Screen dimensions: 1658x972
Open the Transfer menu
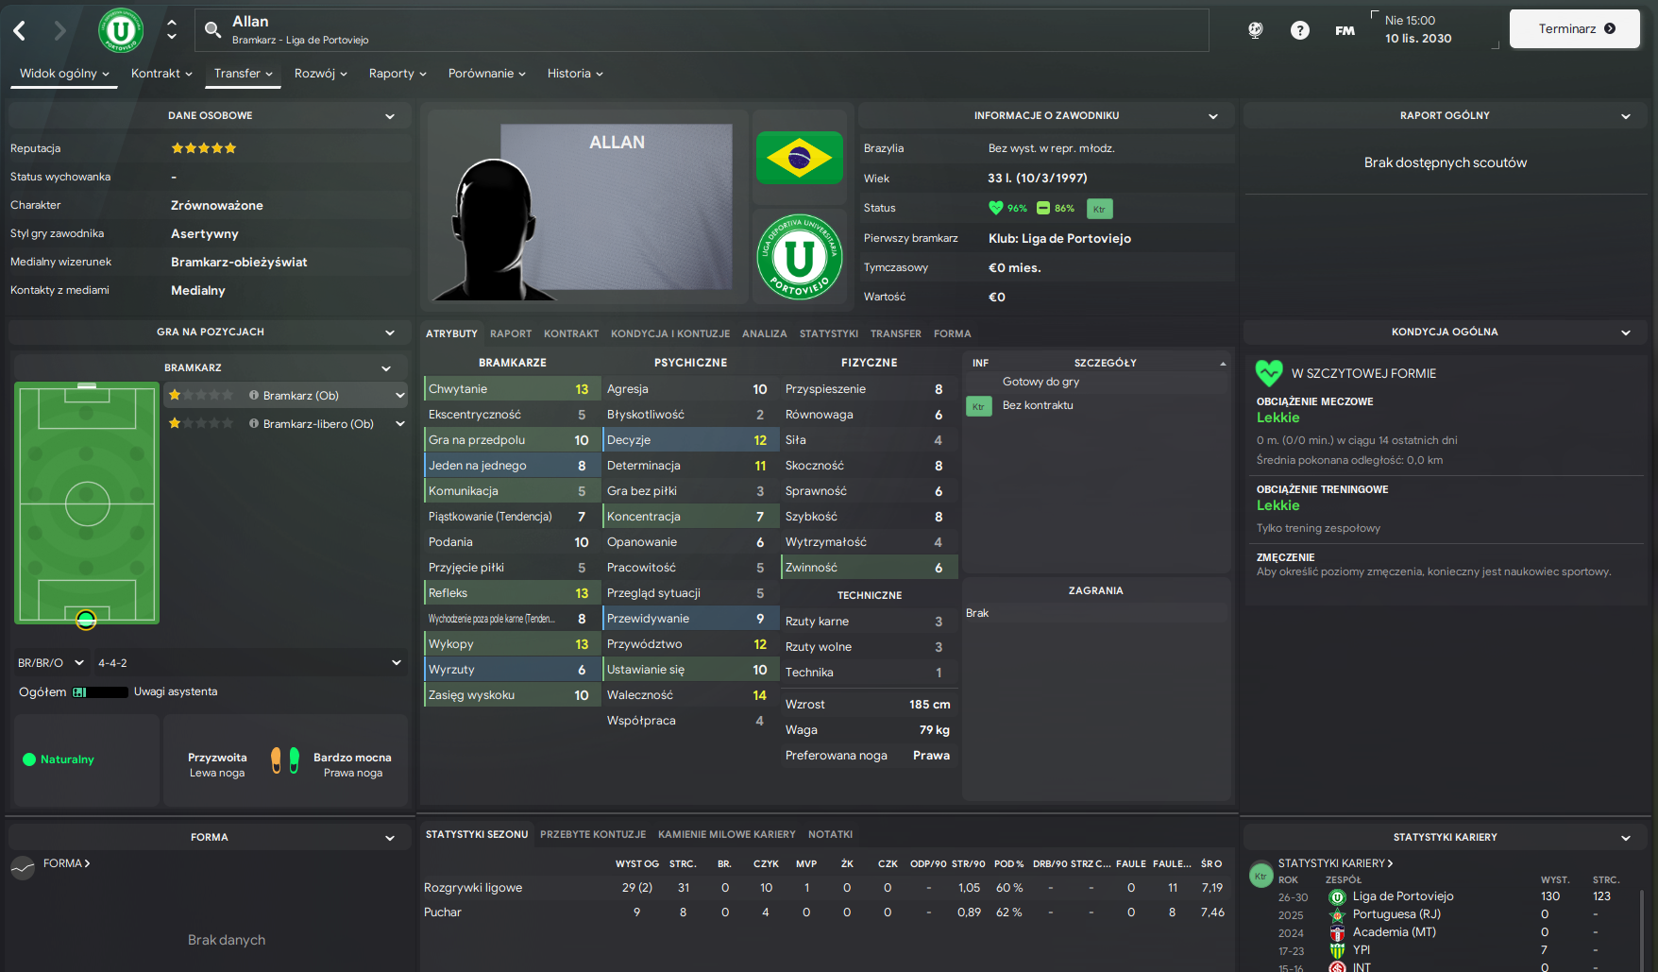[x=243, y=74]
